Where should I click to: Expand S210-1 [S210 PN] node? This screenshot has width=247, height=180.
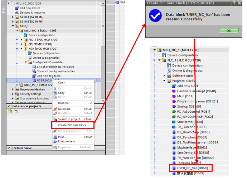[13, 17]
